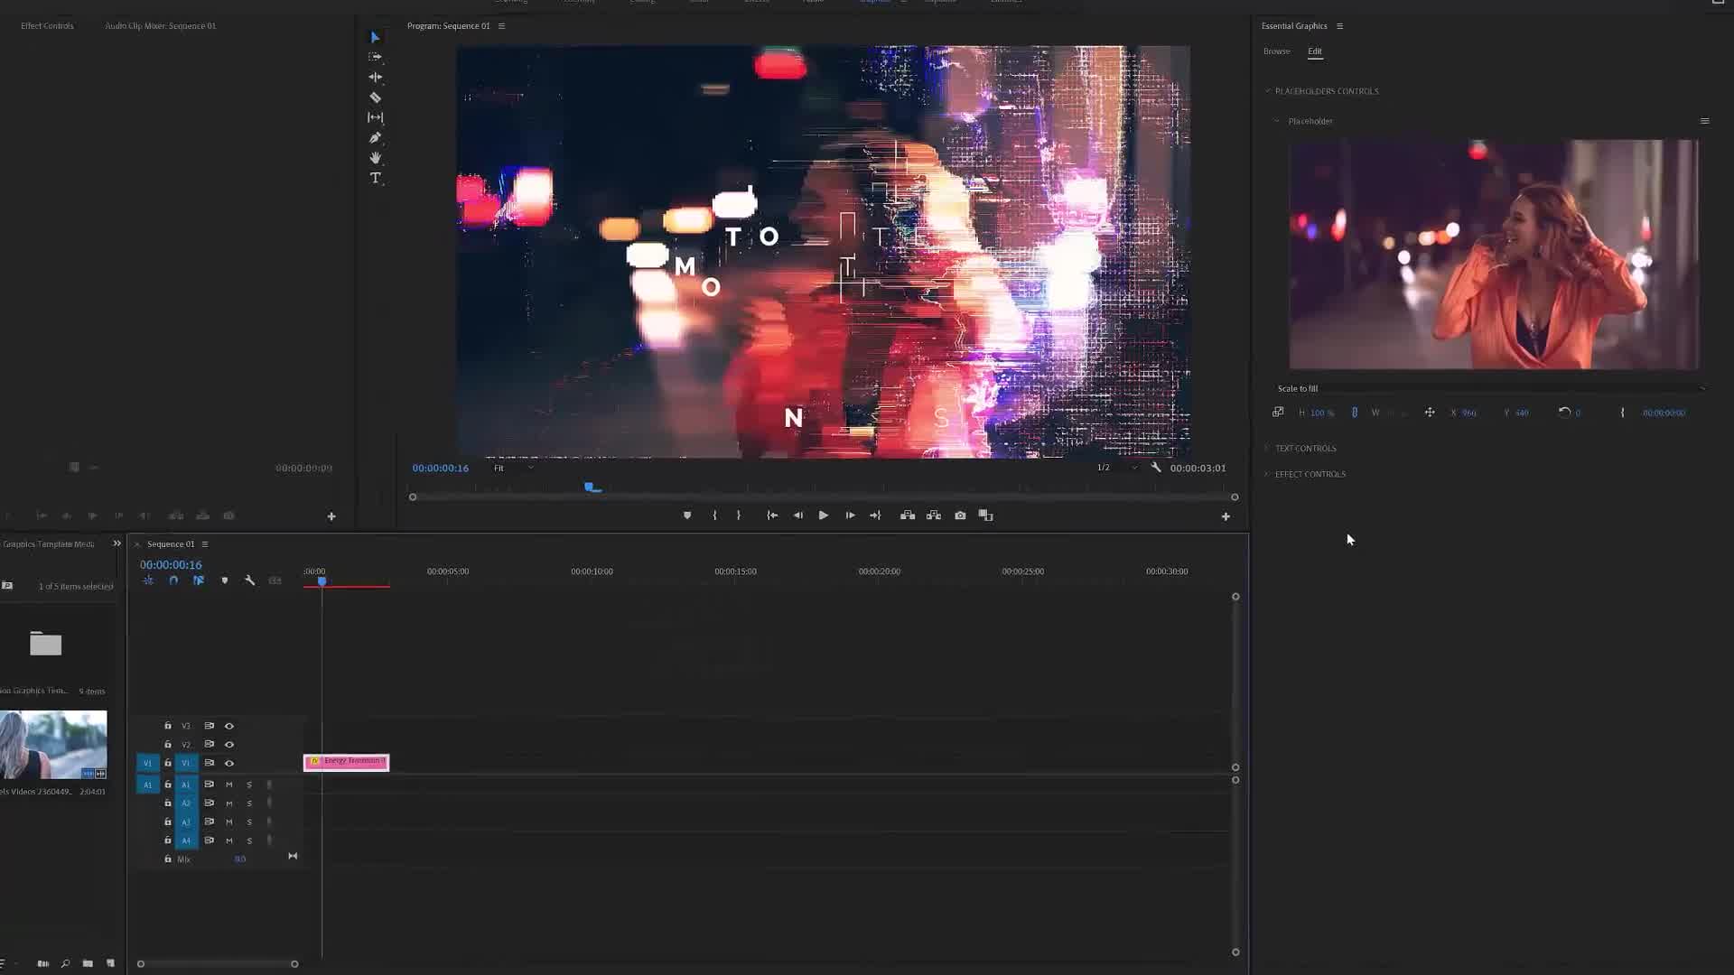
Task: Click Program: Sequence 01 panel title
Action: click(x=448, y=26)
